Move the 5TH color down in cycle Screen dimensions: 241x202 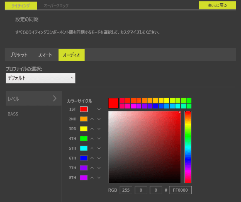[99, 148]
